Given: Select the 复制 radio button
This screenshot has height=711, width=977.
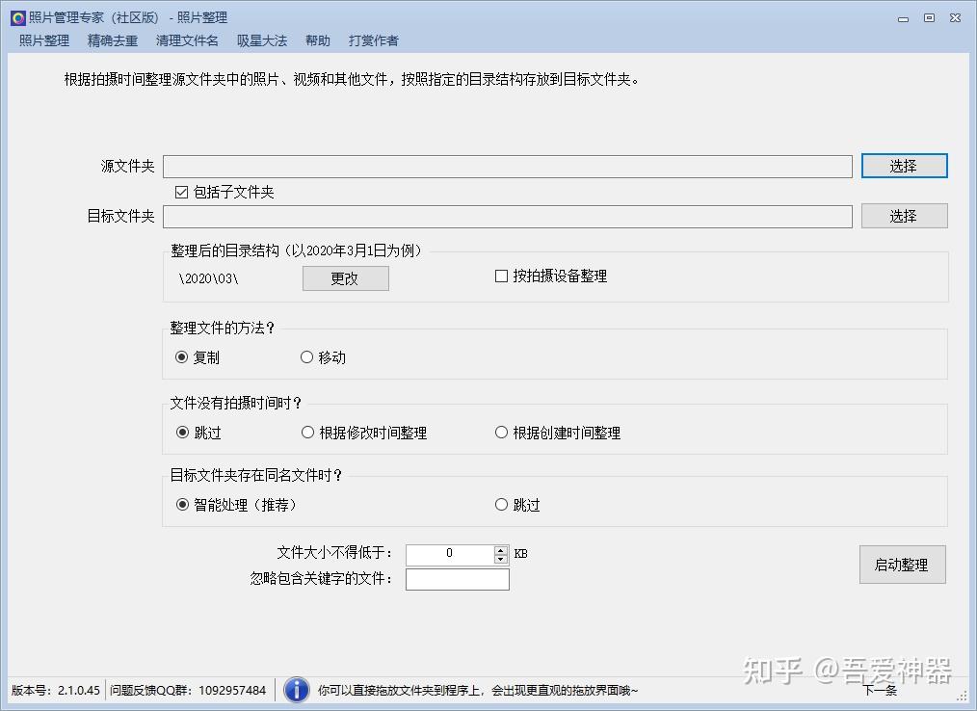Looking at the screenshot, I should (x=181, y=357).
